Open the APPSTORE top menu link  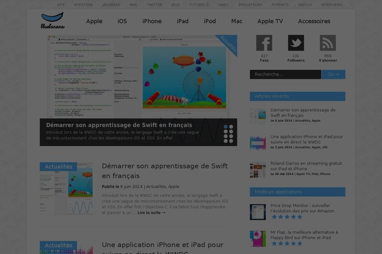pos(83,4)
